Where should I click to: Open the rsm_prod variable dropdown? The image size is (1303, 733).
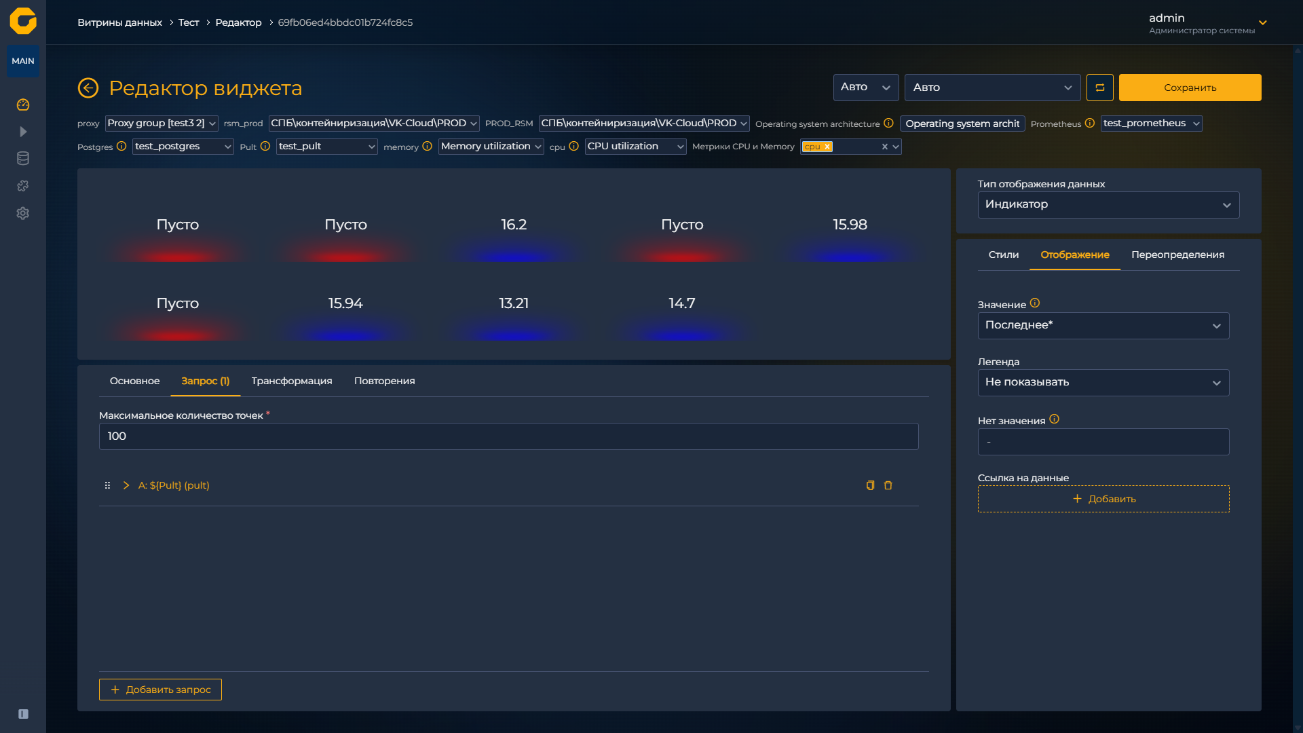coord(374,124)
